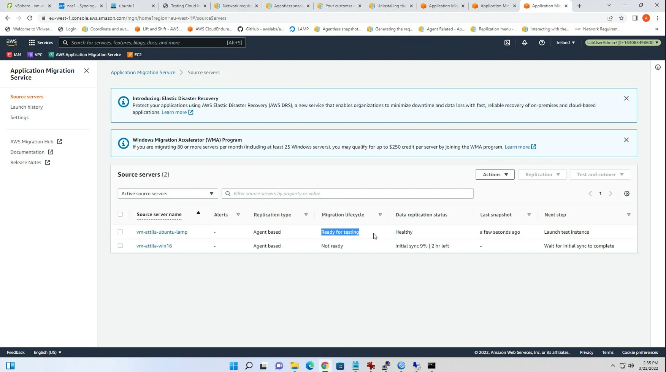Viewport: 666px width, 372px height.
Task: Switch to the nas1 Synology browser tab
Action: 81,6
